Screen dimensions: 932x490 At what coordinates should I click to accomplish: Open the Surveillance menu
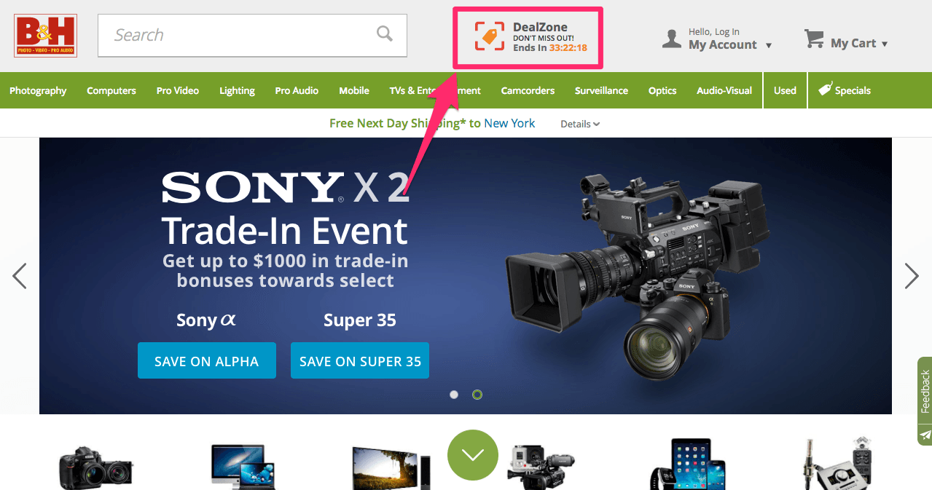601,90
